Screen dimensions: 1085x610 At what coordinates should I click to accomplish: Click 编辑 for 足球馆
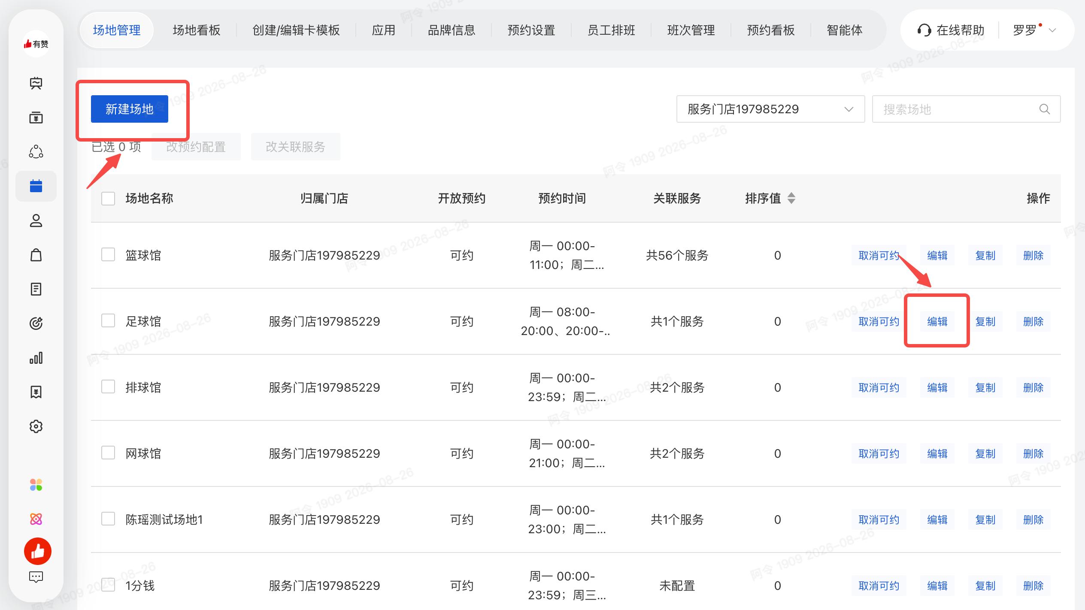coord(937,321)
